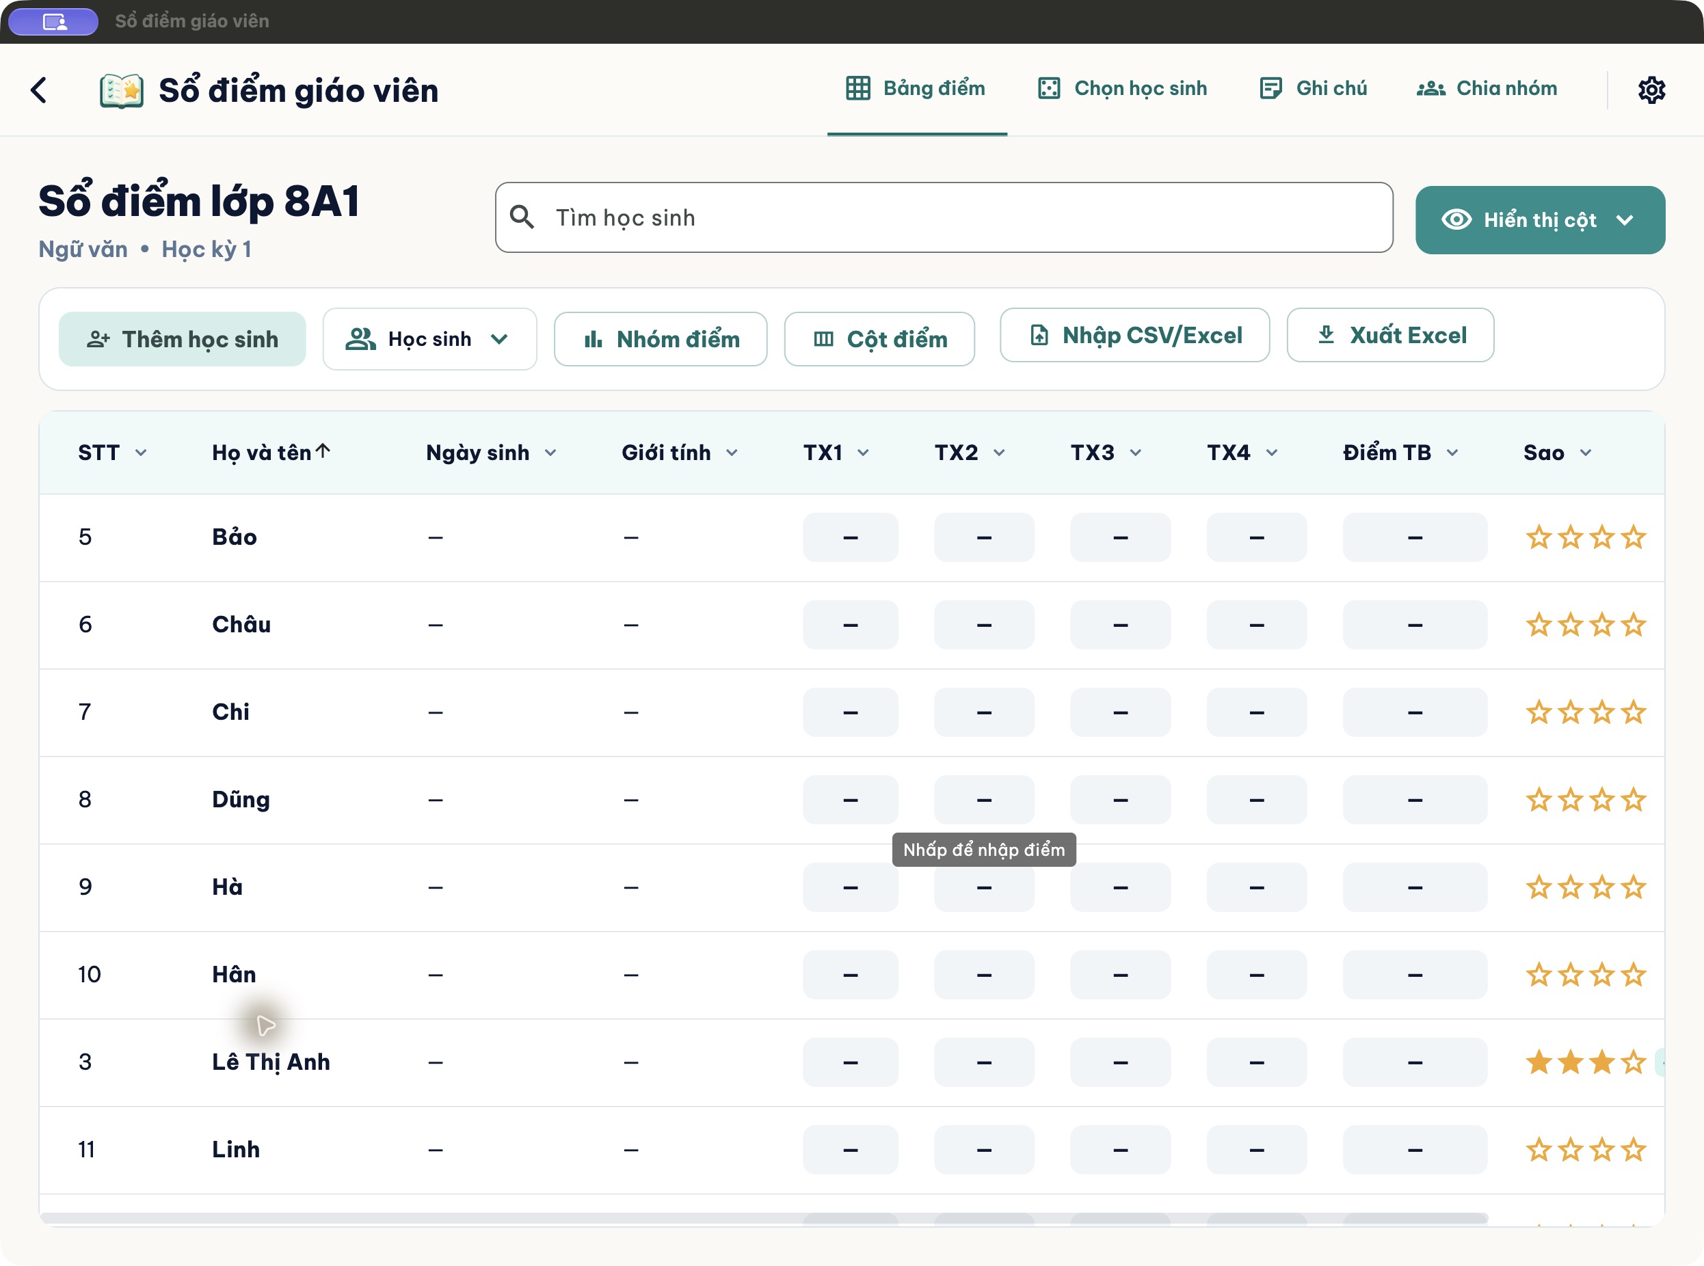Click TX1 score cell for Bảo
This screenshot has height=1266, width=1704.
click(x=850, y=537)
